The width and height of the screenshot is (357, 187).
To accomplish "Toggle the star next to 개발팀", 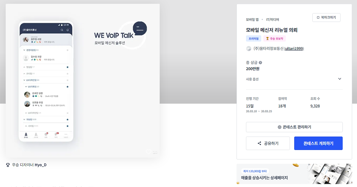I will point(67,119).
